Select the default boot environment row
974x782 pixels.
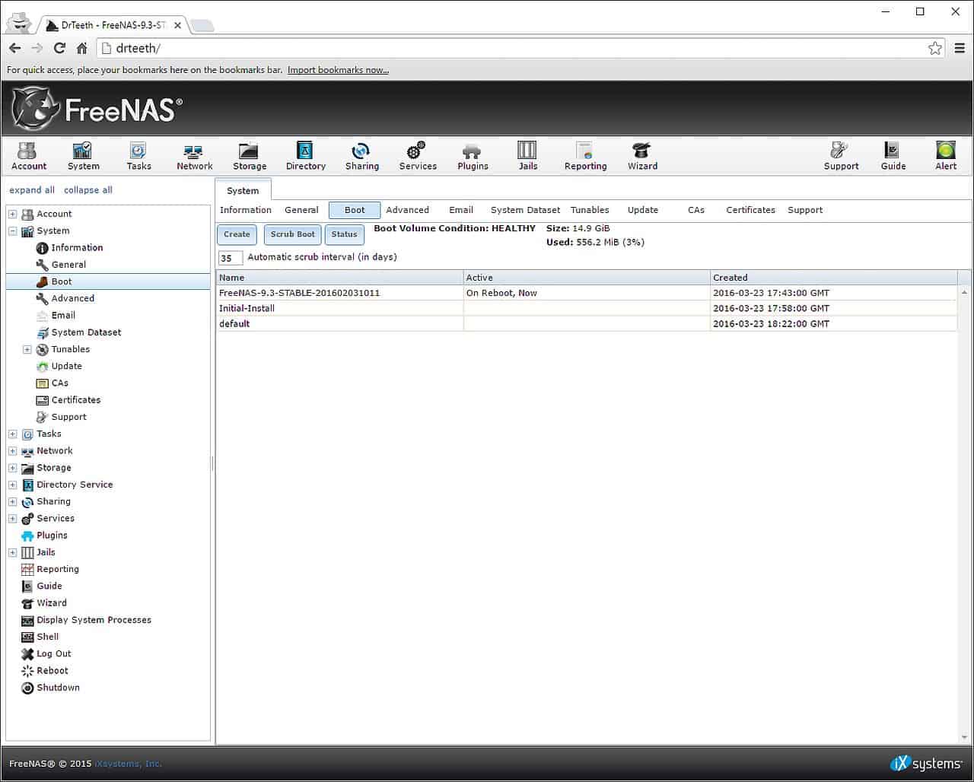click(x=586, y=324)
